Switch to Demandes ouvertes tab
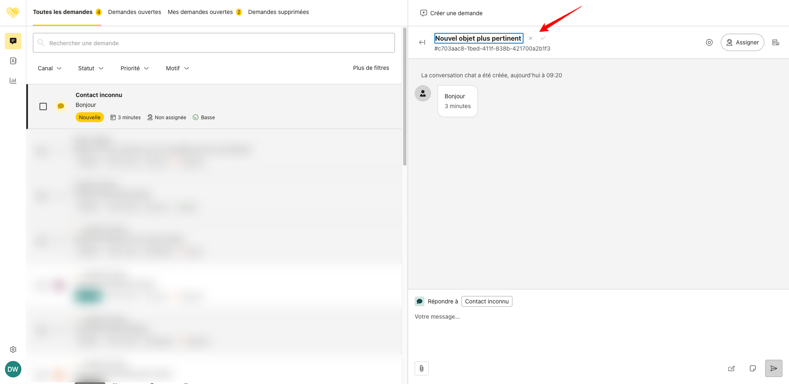 134,12
